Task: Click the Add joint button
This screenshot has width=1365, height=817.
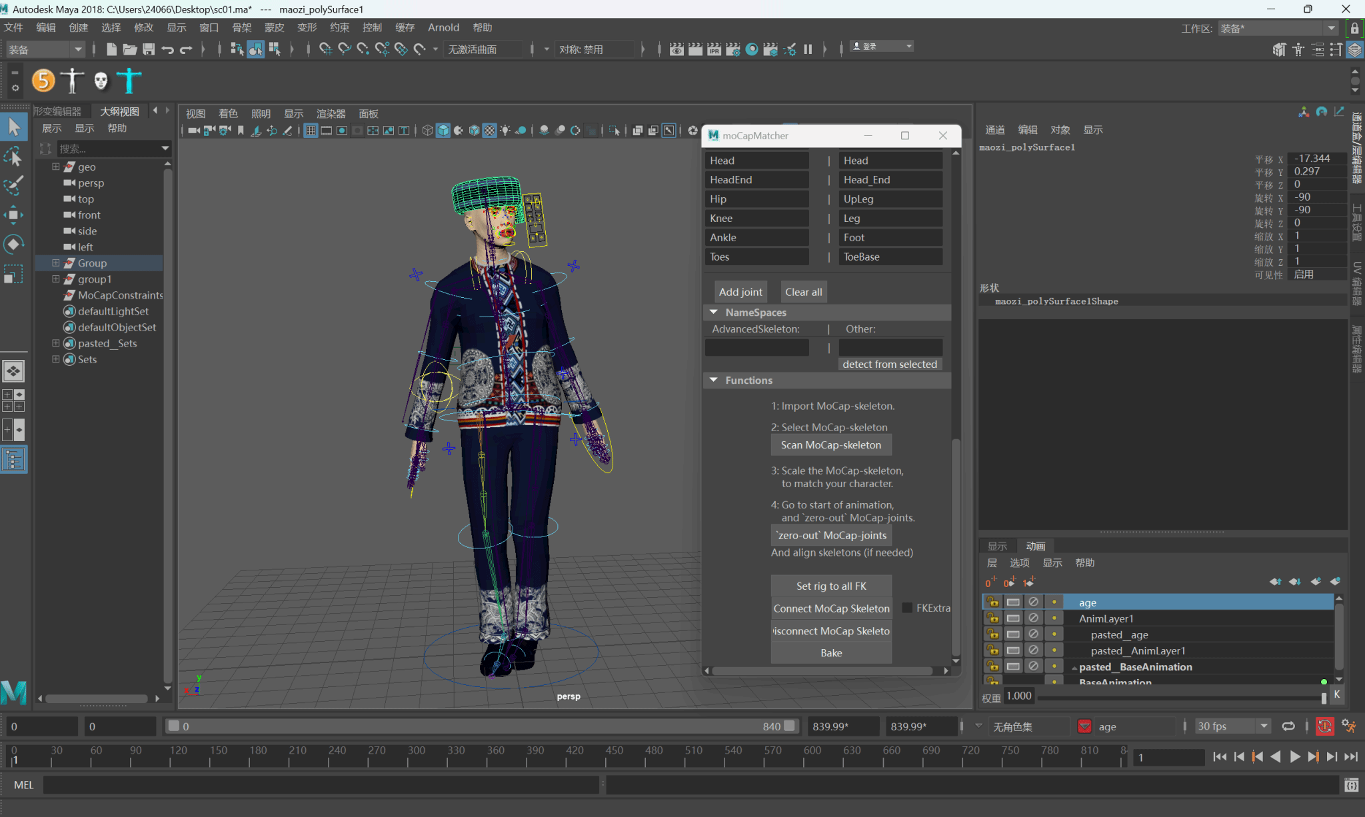Action: click(x=740, y=292)
